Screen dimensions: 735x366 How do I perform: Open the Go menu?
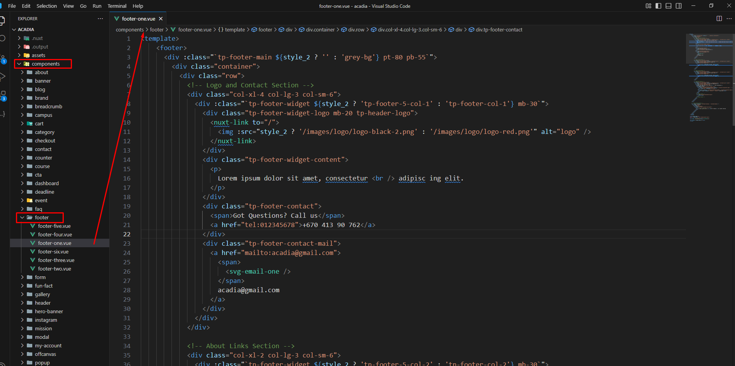[83, 6]
